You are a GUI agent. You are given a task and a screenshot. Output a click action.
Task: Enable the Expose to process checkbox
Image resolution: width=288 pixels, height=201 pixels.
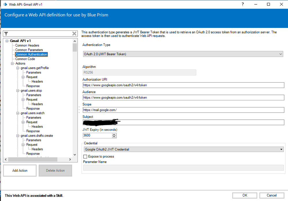[x=85, y=156]
